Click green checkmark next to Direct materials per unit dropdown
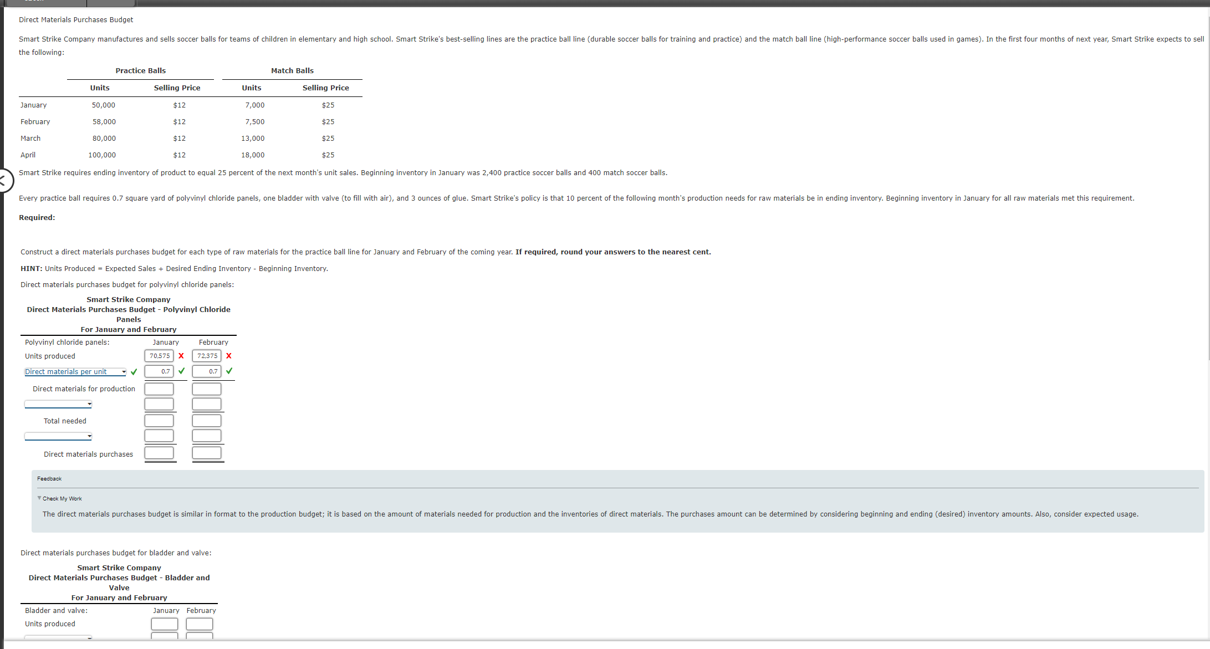 coord(134,372)
